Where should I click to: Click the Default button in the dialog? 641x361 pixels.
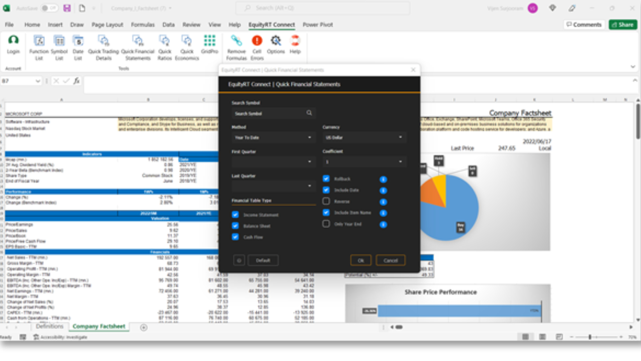(x=263, y=260)
